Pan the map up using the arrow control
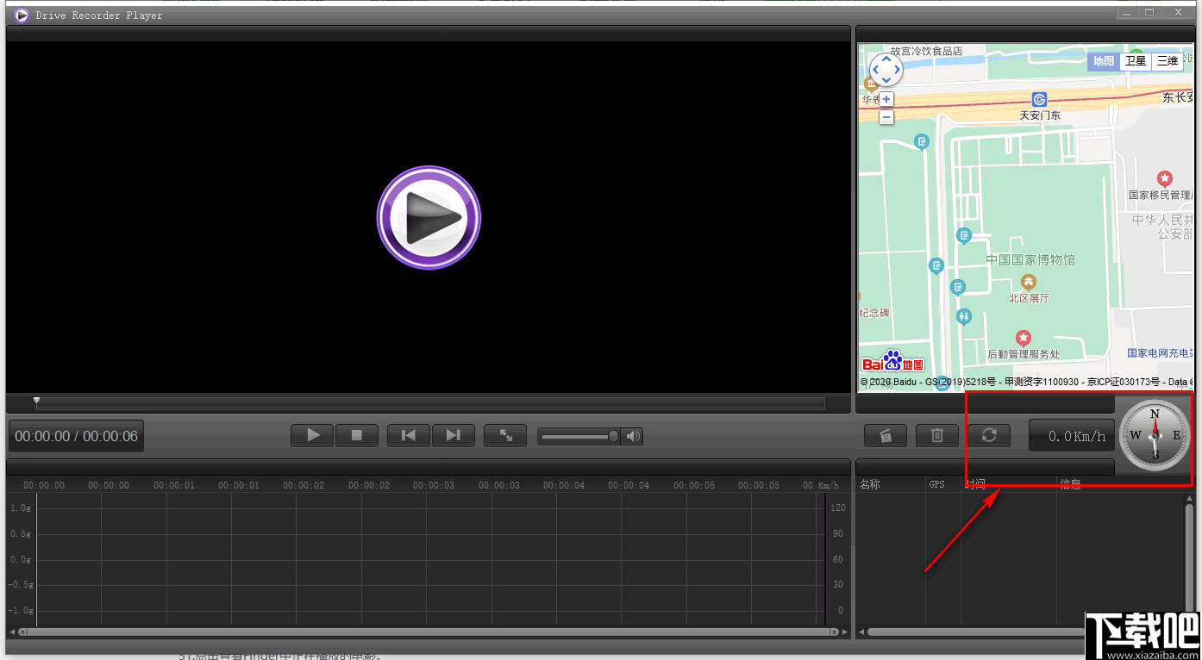 tap(886, 59)
